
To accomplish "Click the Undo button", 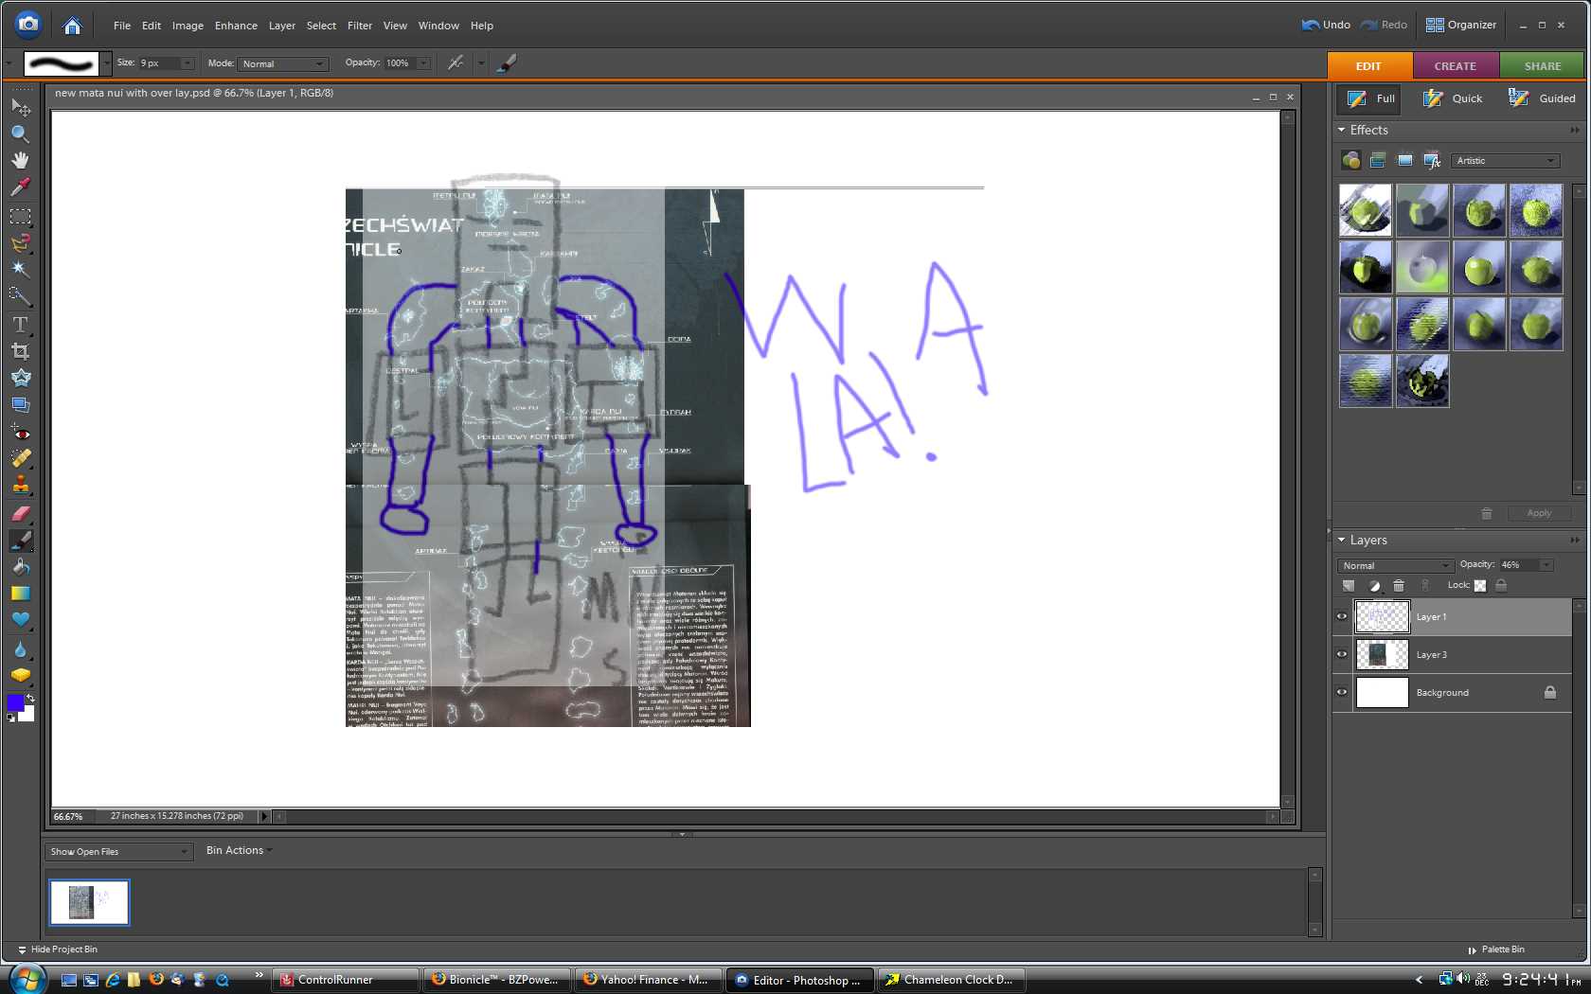I will pyautogui.click(x=1326, y=25).
